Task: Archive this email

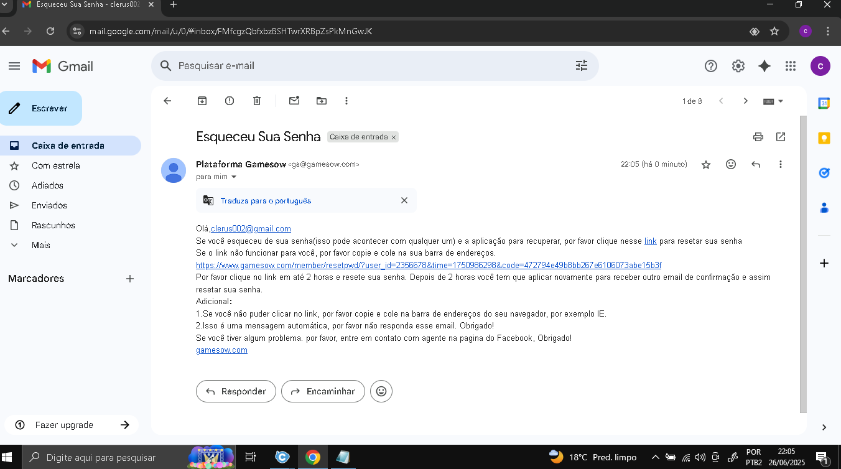Action: pyautogui.click(x=202, y=101)
